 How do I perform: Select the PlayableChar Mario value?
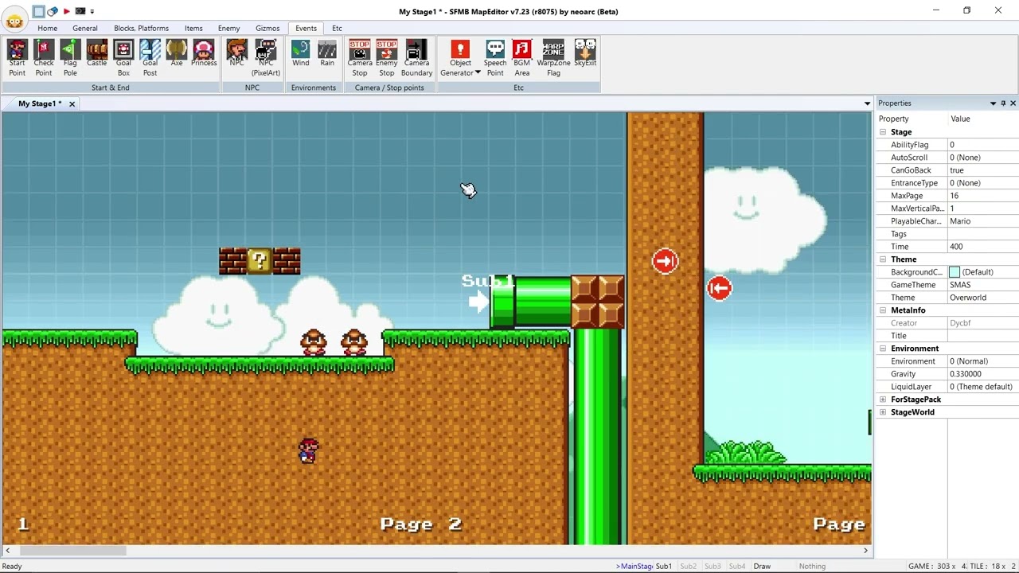point(982,221)
